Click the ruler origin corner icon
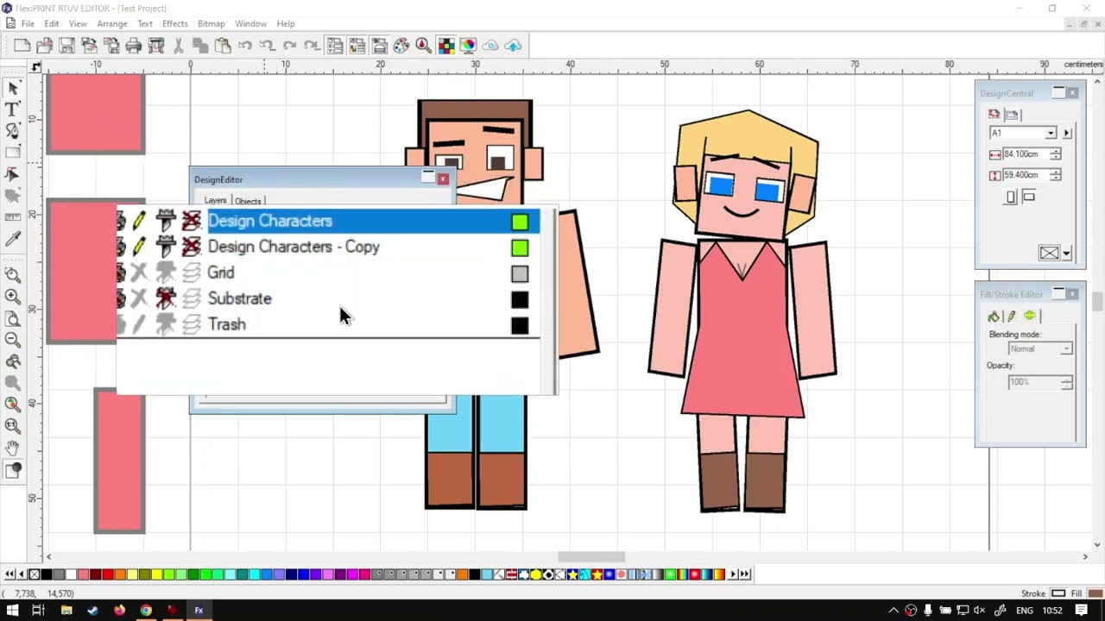The width and height of the screenshot is (1105, 621). point(35,66)
